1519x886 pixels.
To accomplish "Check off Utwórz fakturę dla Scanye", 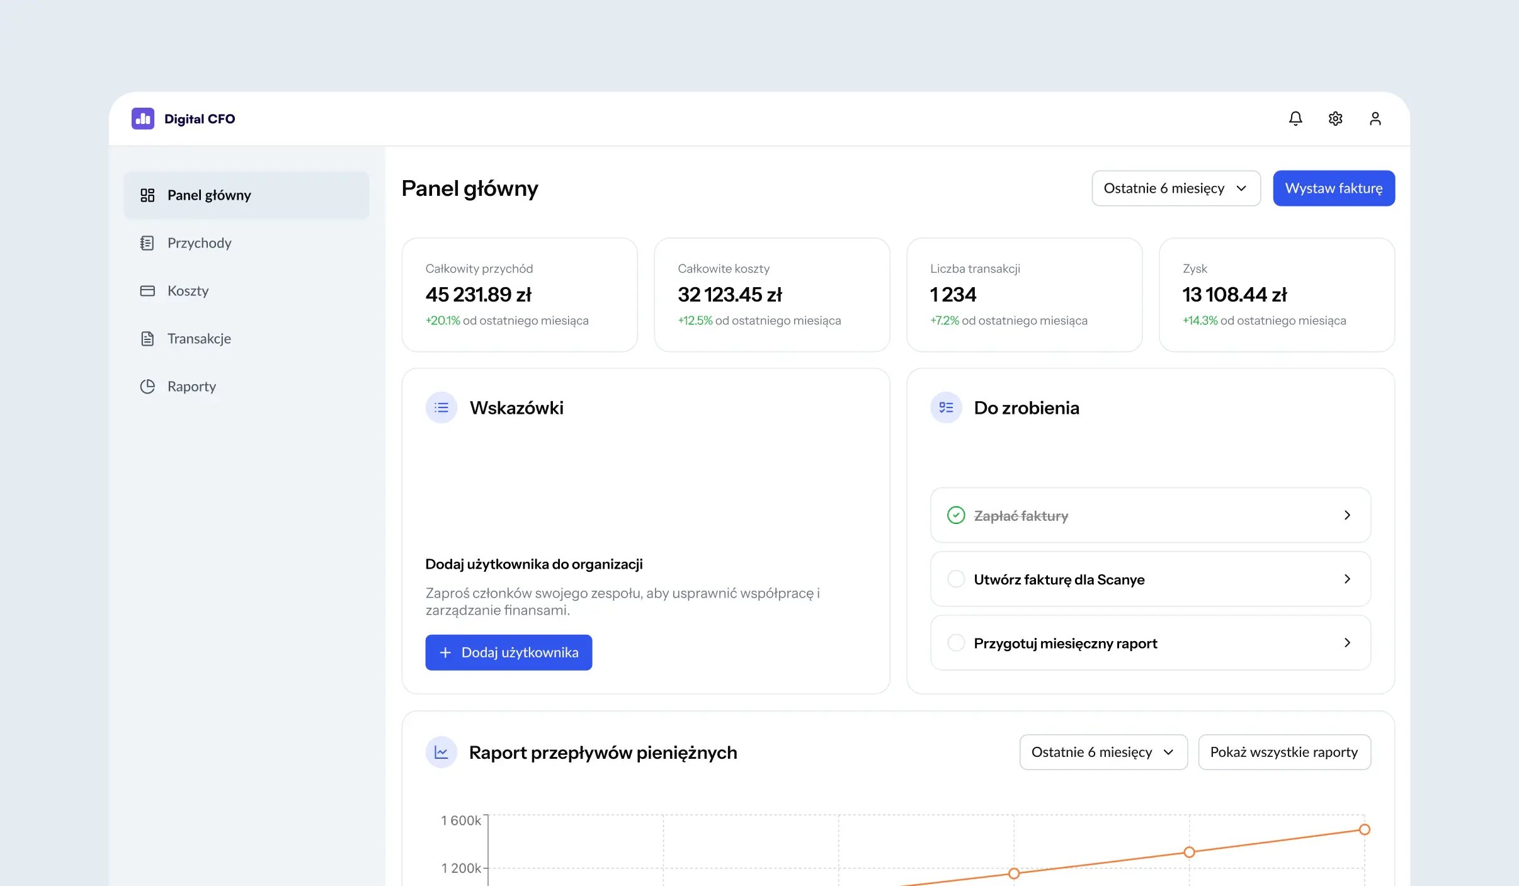I will tap(956, 579).
